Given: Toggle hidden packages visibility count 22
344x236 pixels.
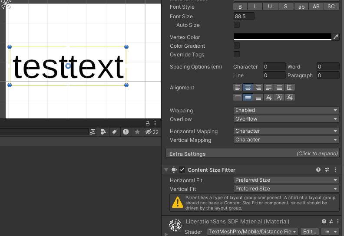Looking at the screenshot, I should coord(152,132).
